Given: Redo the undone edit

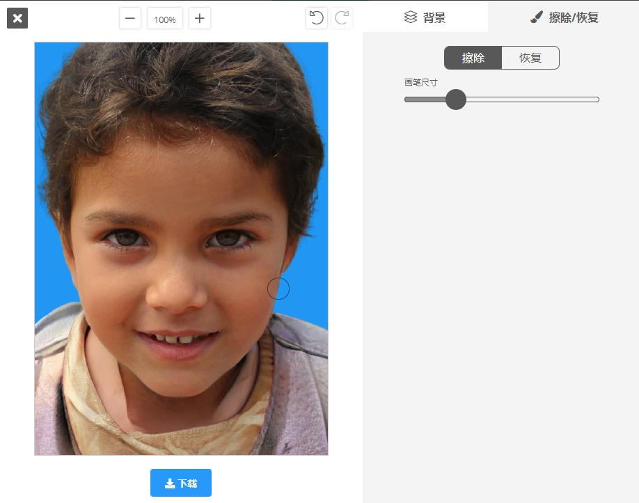Looking at the screenshot, I should tap(342, 18).
